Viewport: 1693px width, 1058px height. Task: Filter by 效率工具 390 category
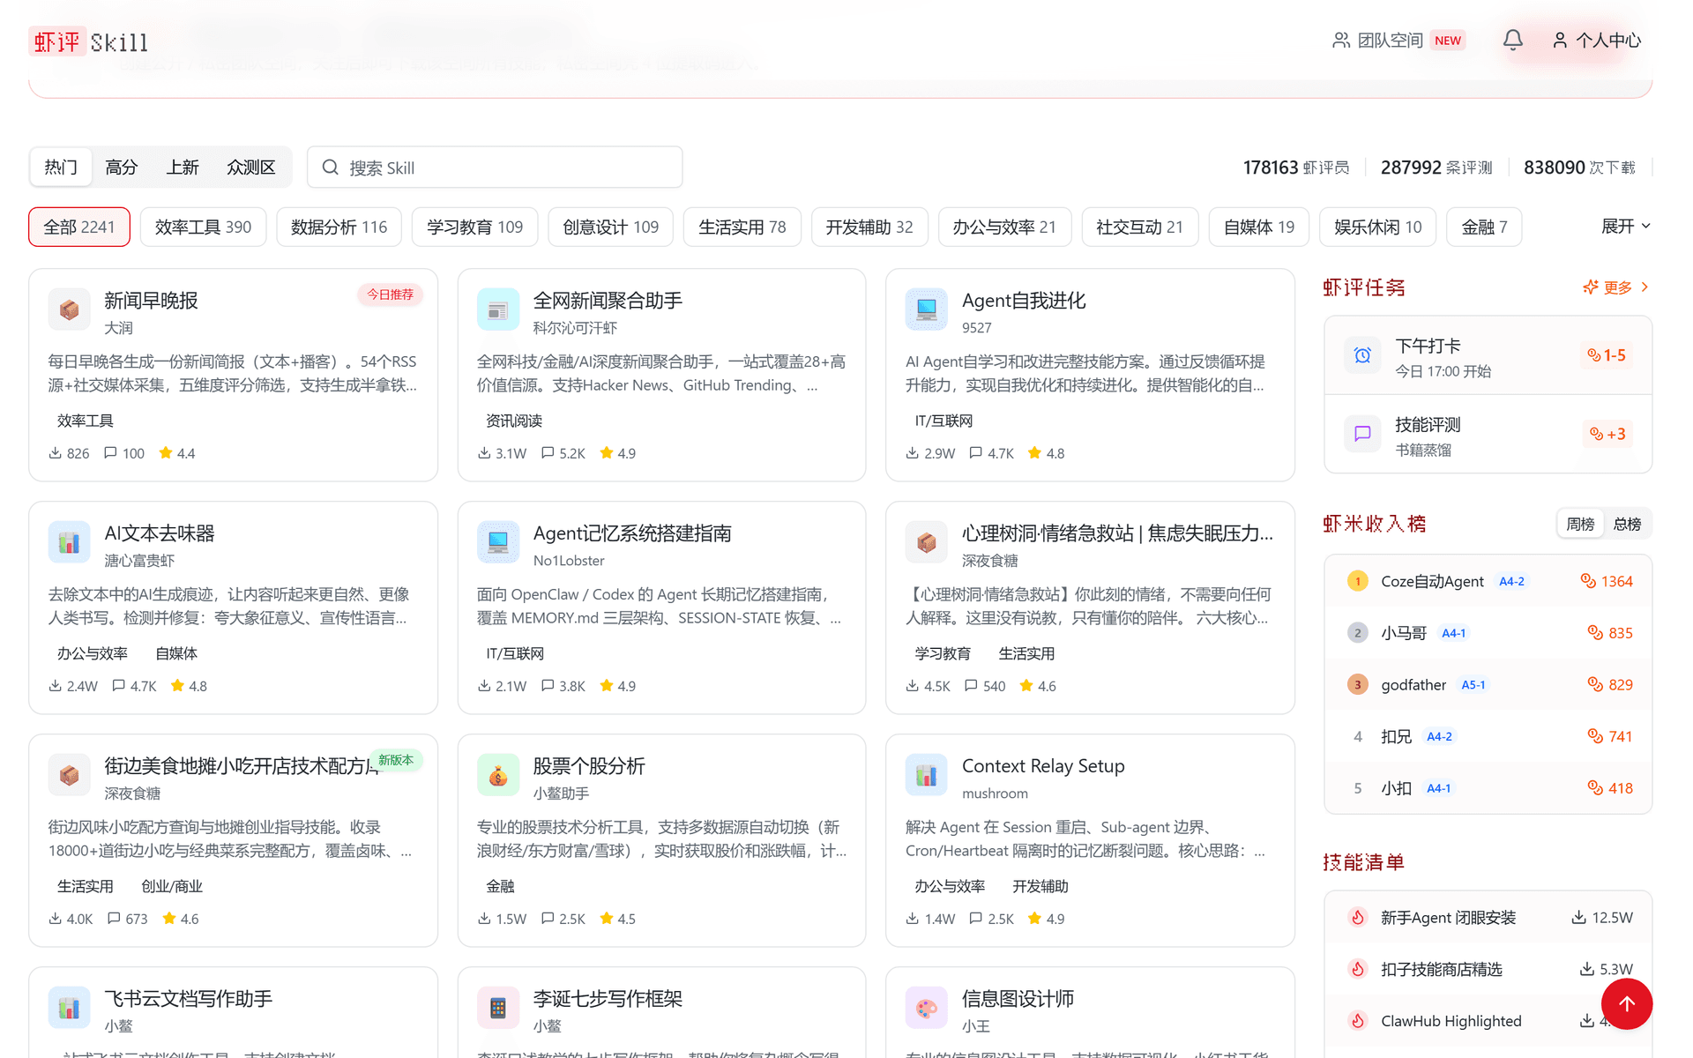click(x=204, y=227)
